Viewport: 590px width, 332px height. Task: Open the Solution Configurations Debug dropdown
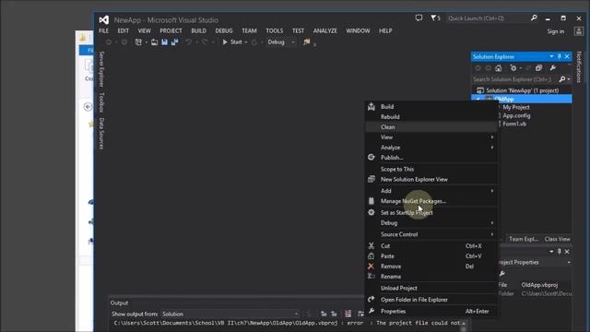[x=280, y=42]
